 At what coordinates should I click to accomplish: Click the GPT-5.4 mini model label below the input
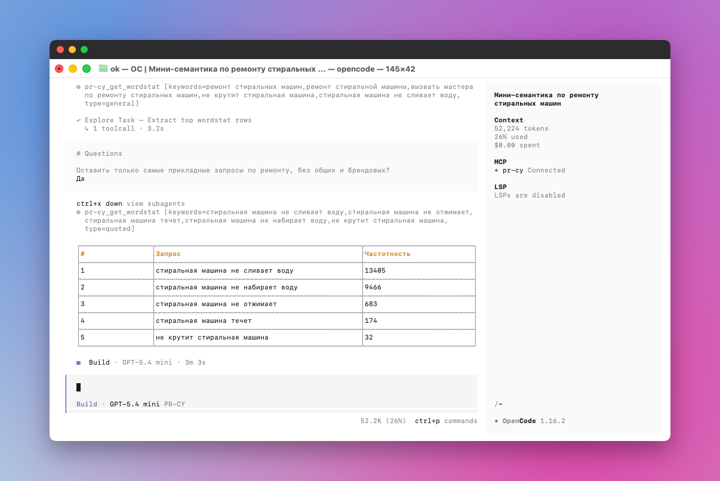tap(135, 404)
